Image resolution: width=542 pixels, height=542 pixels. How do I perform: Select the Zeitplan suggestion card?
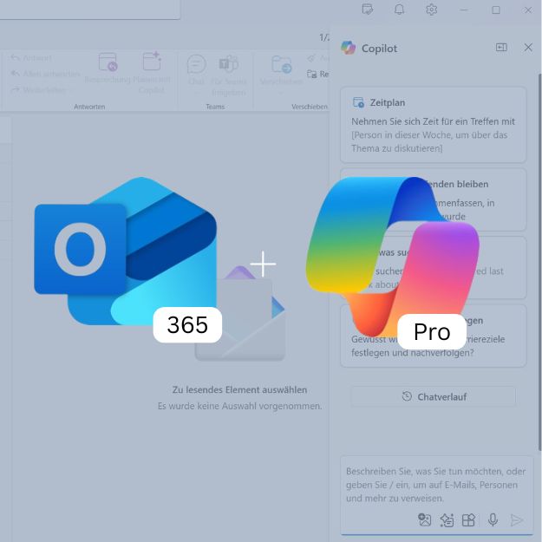tap(433, 124)
